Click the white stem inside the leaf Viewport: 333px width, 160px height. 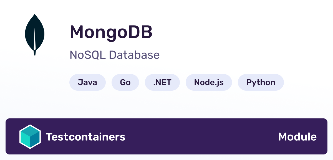(x=35, y=39)
